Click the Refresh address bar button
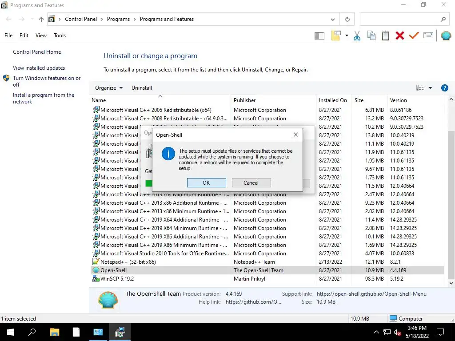The height and width of the screenshot is (341, 455). click(x=347, y=20)
